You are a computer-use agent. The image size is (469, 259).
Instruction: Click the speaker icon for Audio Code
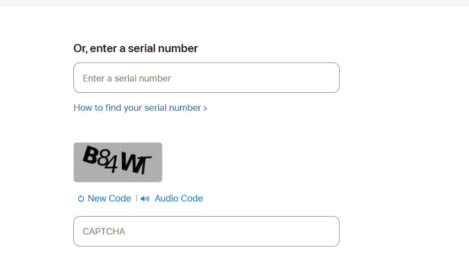[145, 199]
